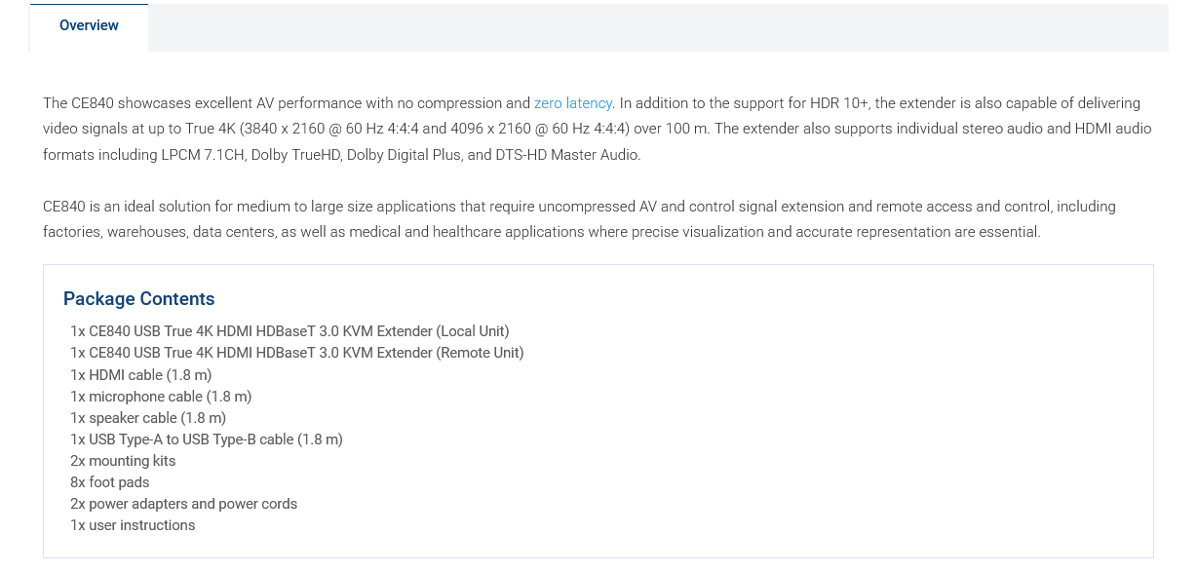Select the Remote Unit KVM Extender line
This screenshot has width=1197, height=573.
(x=297, y=353)
